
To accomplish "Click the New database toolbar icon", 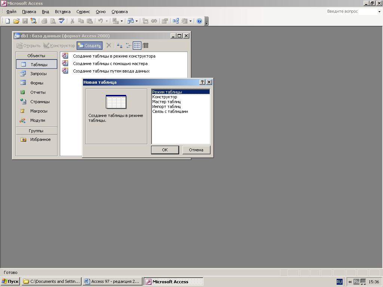I will point(7,21).
